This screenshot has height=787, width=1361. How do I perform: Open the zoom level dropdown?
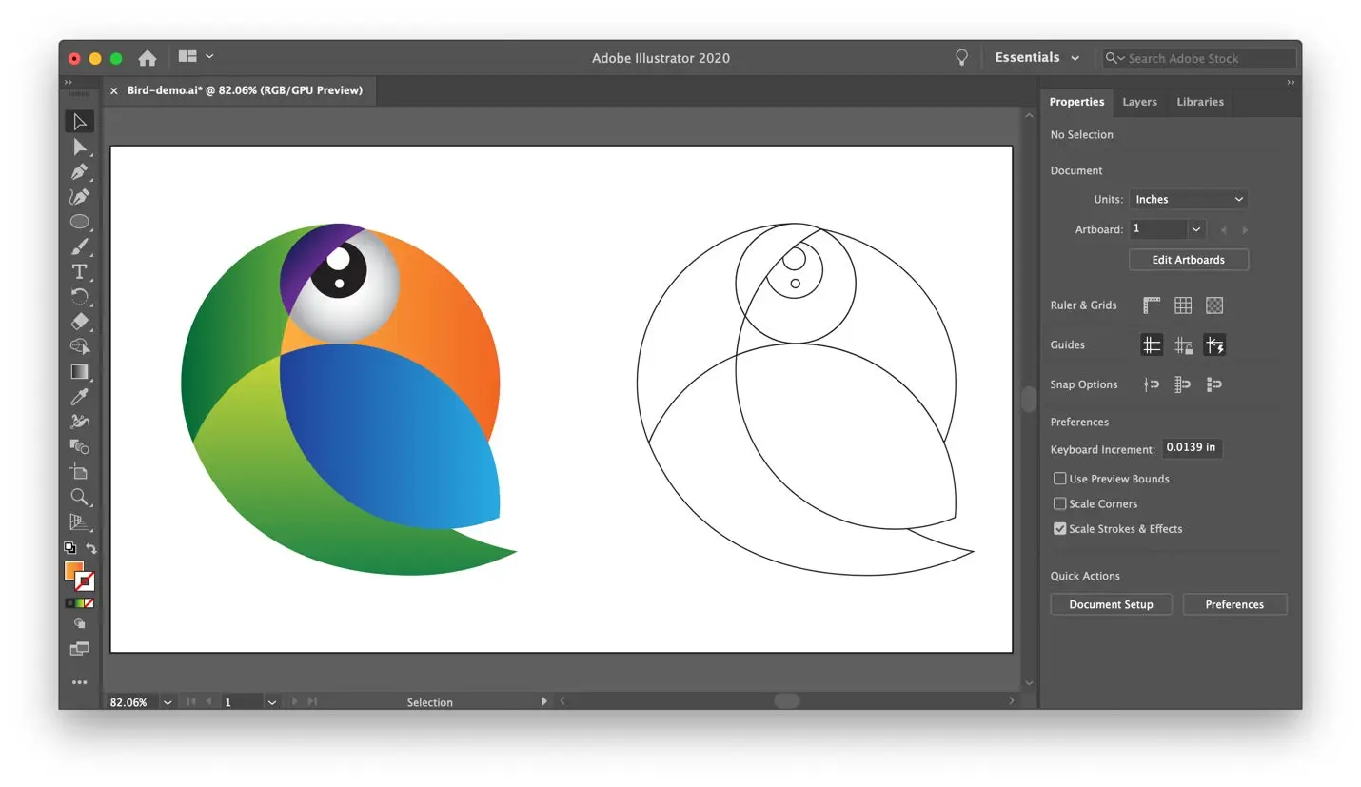168,702
